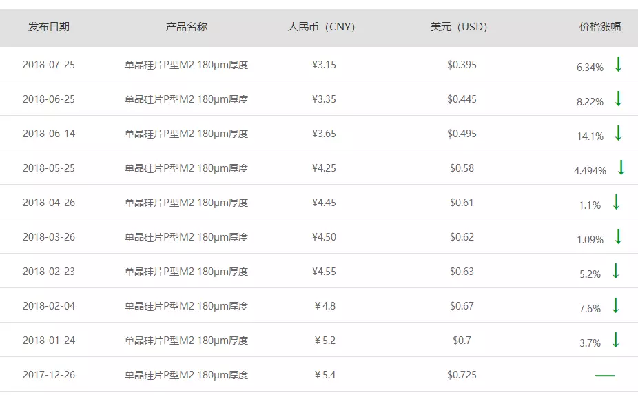Click the USD price $0.67

[462, 306]
